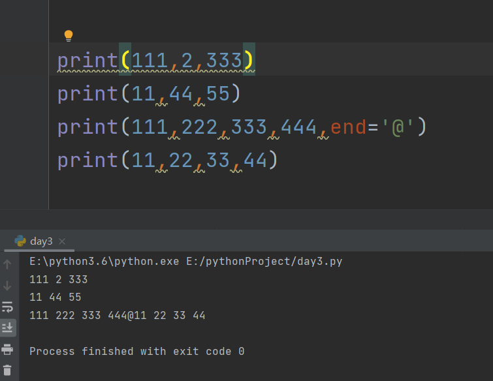Click the yellow intention lightbulb icon
The height and width of the screenshot is (381, 493).
(68, 36)
